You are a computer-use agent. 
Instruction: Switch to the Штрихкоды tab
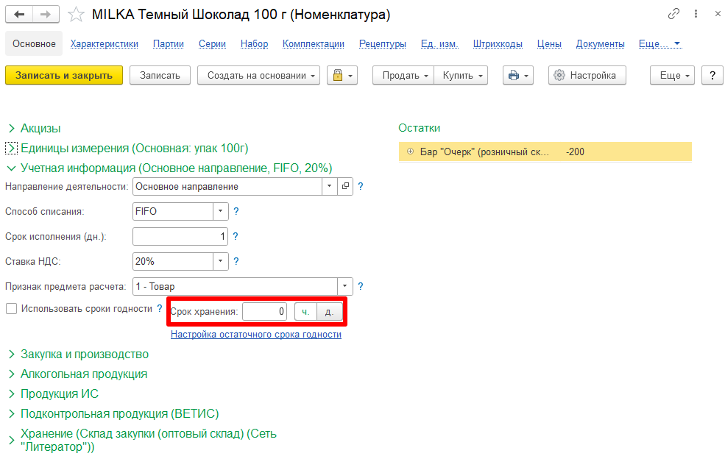click(x=498, y=44)
